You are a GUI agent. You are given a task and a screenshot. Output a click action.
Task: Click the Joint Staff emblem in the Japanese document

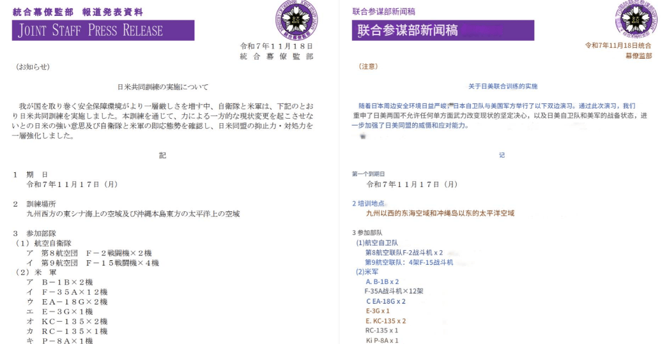pos(295,19)
